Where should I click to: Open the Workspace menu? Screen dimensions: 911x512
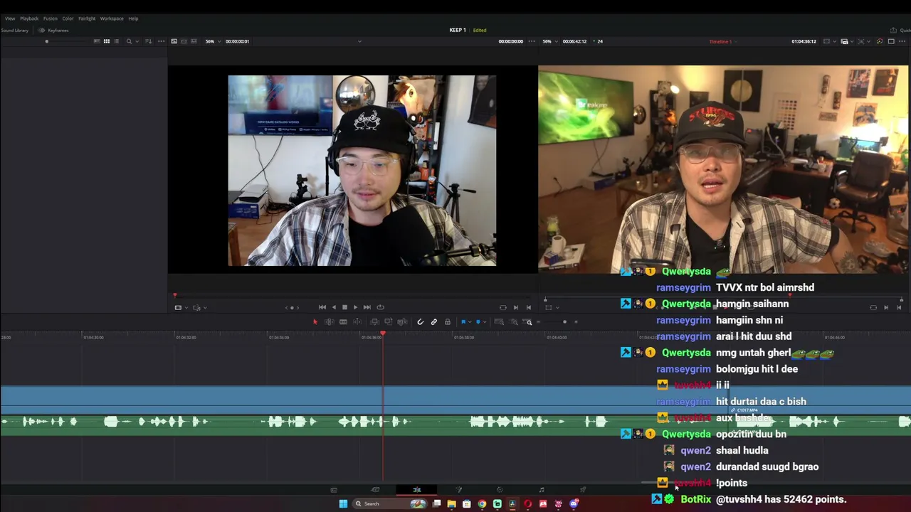pos(112,18)
